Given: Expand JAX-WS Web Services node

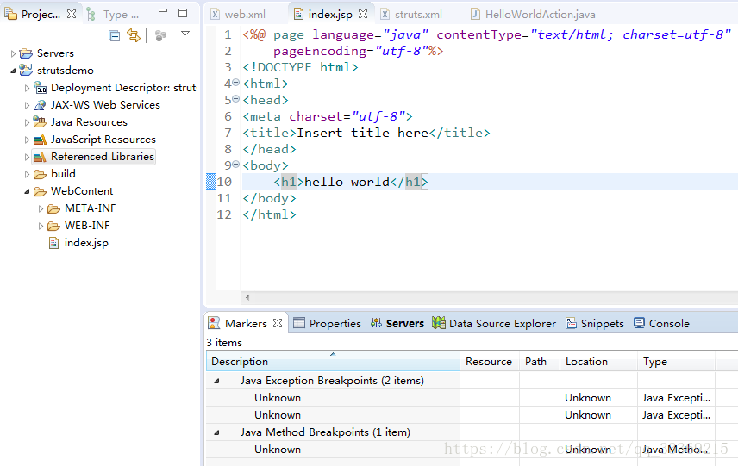Looking at the screenshot, I should click(27, 105).
